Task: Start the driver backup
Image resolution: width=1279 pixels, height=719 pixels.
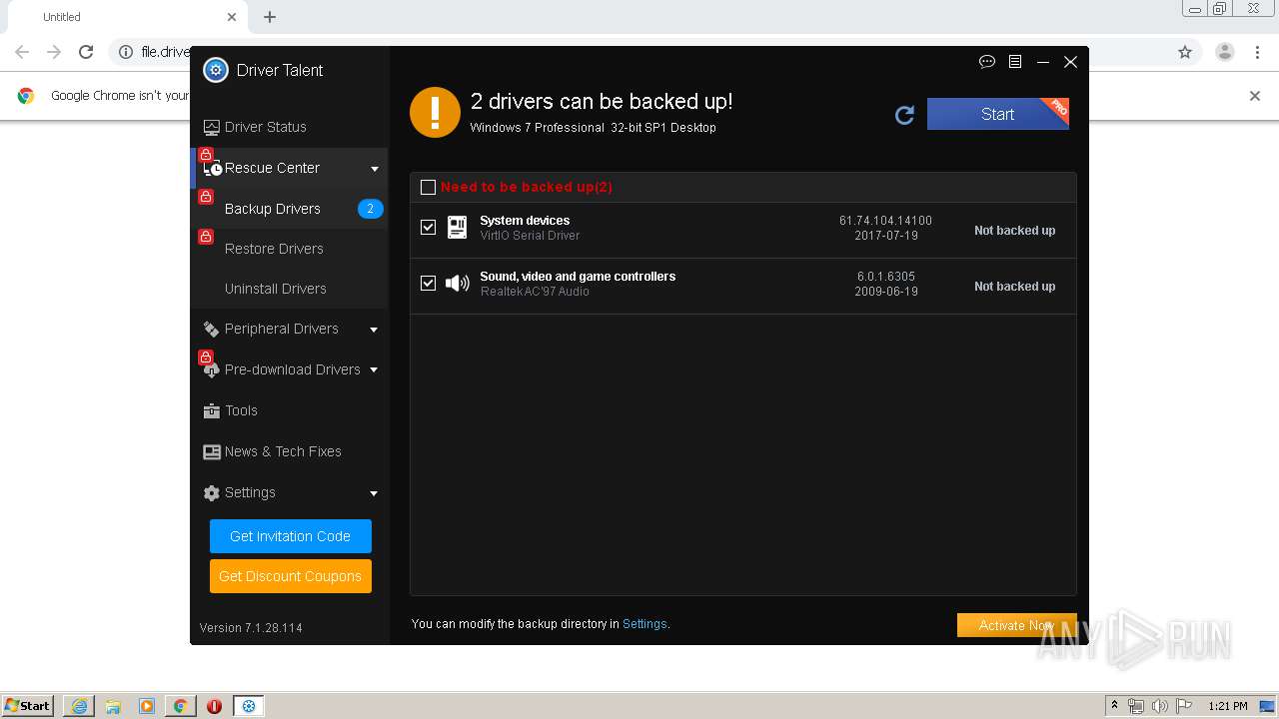Action: (997, 114)
